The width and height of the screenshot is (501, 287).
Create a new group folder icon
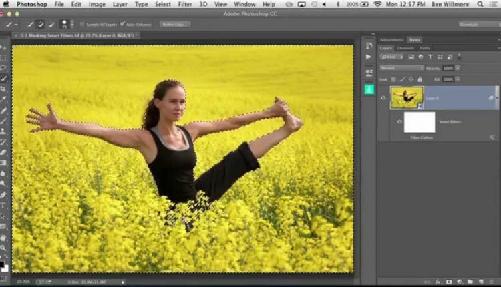(470, 282)
